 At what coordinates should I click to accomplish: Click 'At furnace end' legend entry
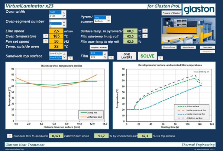91,117
